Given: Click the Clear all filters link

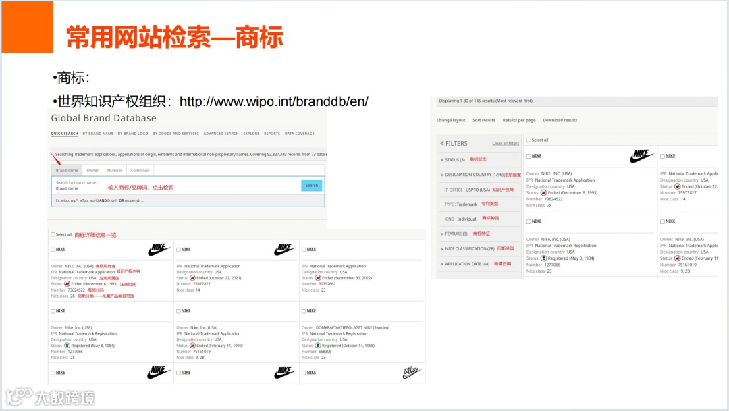Looking at the screenshot, I should (x=506, y=143).
